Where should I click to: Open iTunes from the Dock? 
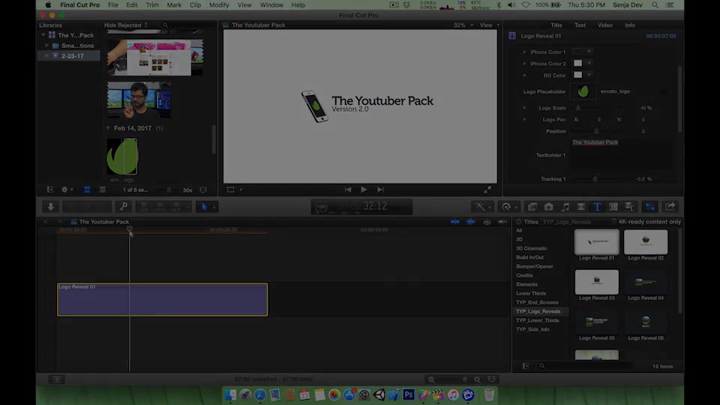(453, 394)
